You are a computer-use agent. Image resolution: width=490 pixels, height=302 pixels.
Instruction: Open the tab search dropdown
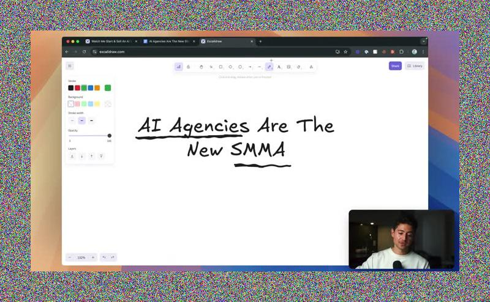tap(423, 41)
